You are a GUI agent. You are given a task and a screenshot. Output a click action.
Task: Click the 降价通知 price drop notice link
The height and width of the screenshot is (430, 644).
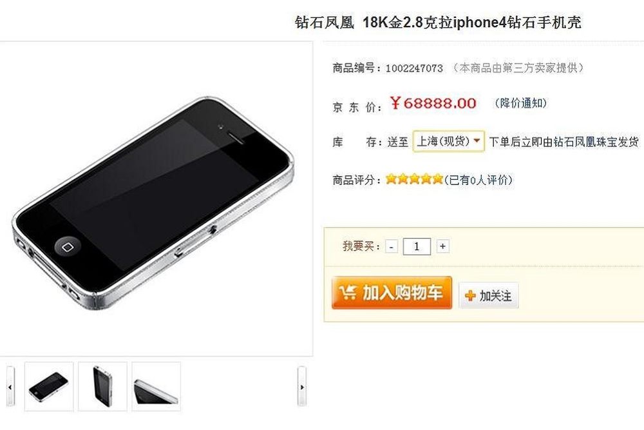[521, 103]
